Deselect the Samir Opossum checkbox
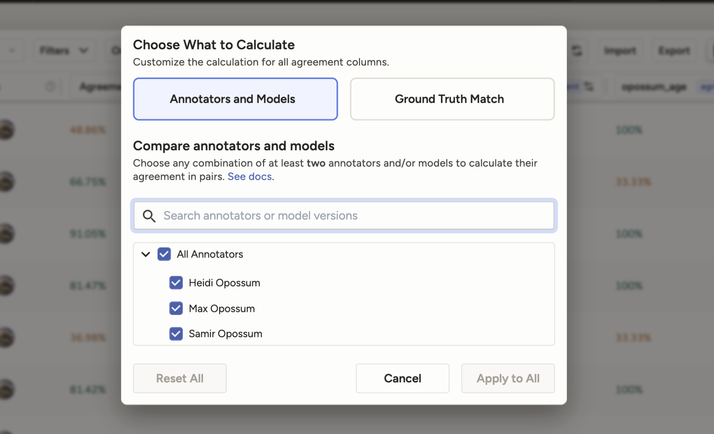 (176, 334)
